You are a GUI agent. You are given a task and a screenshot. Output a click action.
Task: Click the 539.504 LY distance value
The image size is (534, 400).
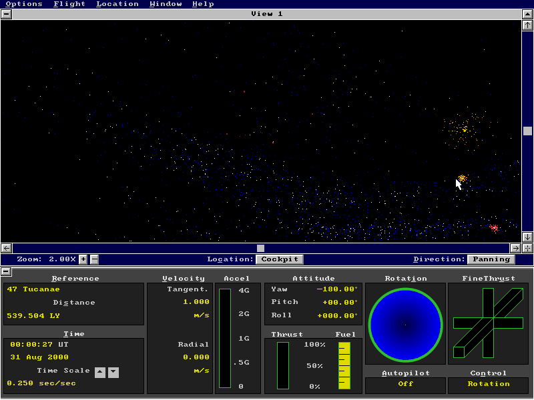click(33, 315)
